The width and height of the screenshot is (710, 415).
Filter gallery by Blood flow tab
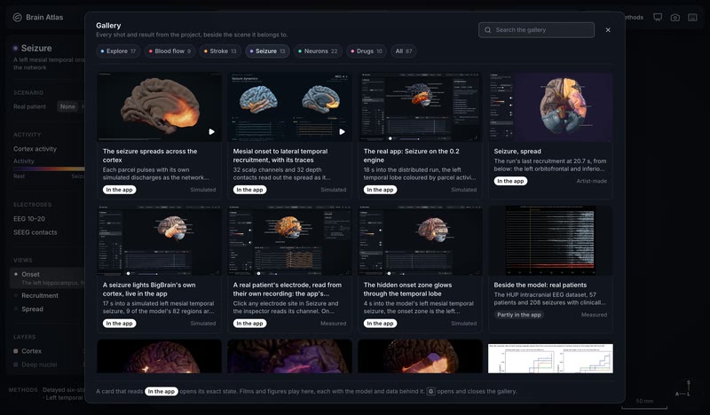pyautogui.click(x=170, y=51)
